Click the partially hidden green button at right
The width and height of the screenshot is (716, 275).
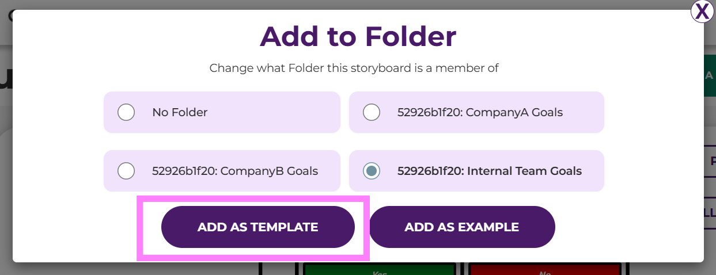point(710,75)
